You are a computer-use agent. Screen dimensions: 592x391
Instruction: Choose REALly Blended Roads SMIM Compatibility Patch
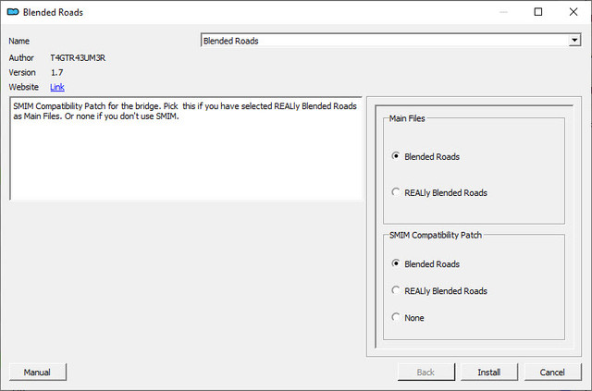click(439, 290)
